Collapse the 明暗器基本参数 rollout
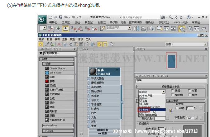The height and width of the screenshot is (137, 210). click(137, 87)
